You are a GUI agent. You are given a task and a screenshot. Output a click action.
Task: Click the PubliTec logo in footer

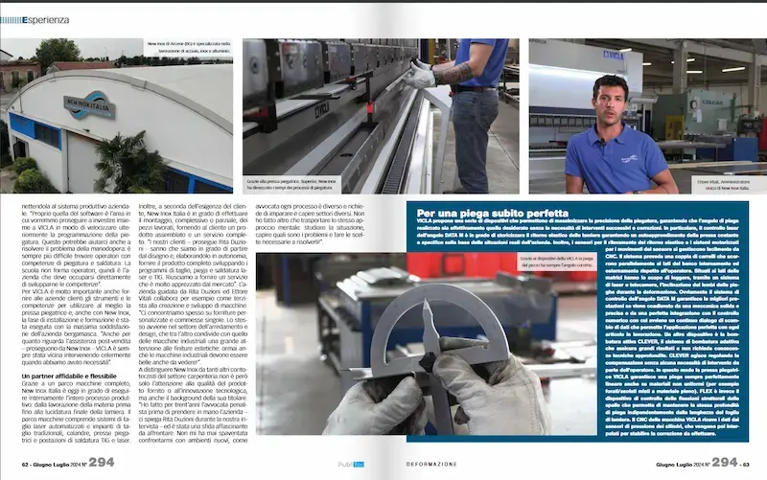click(351, 463)
